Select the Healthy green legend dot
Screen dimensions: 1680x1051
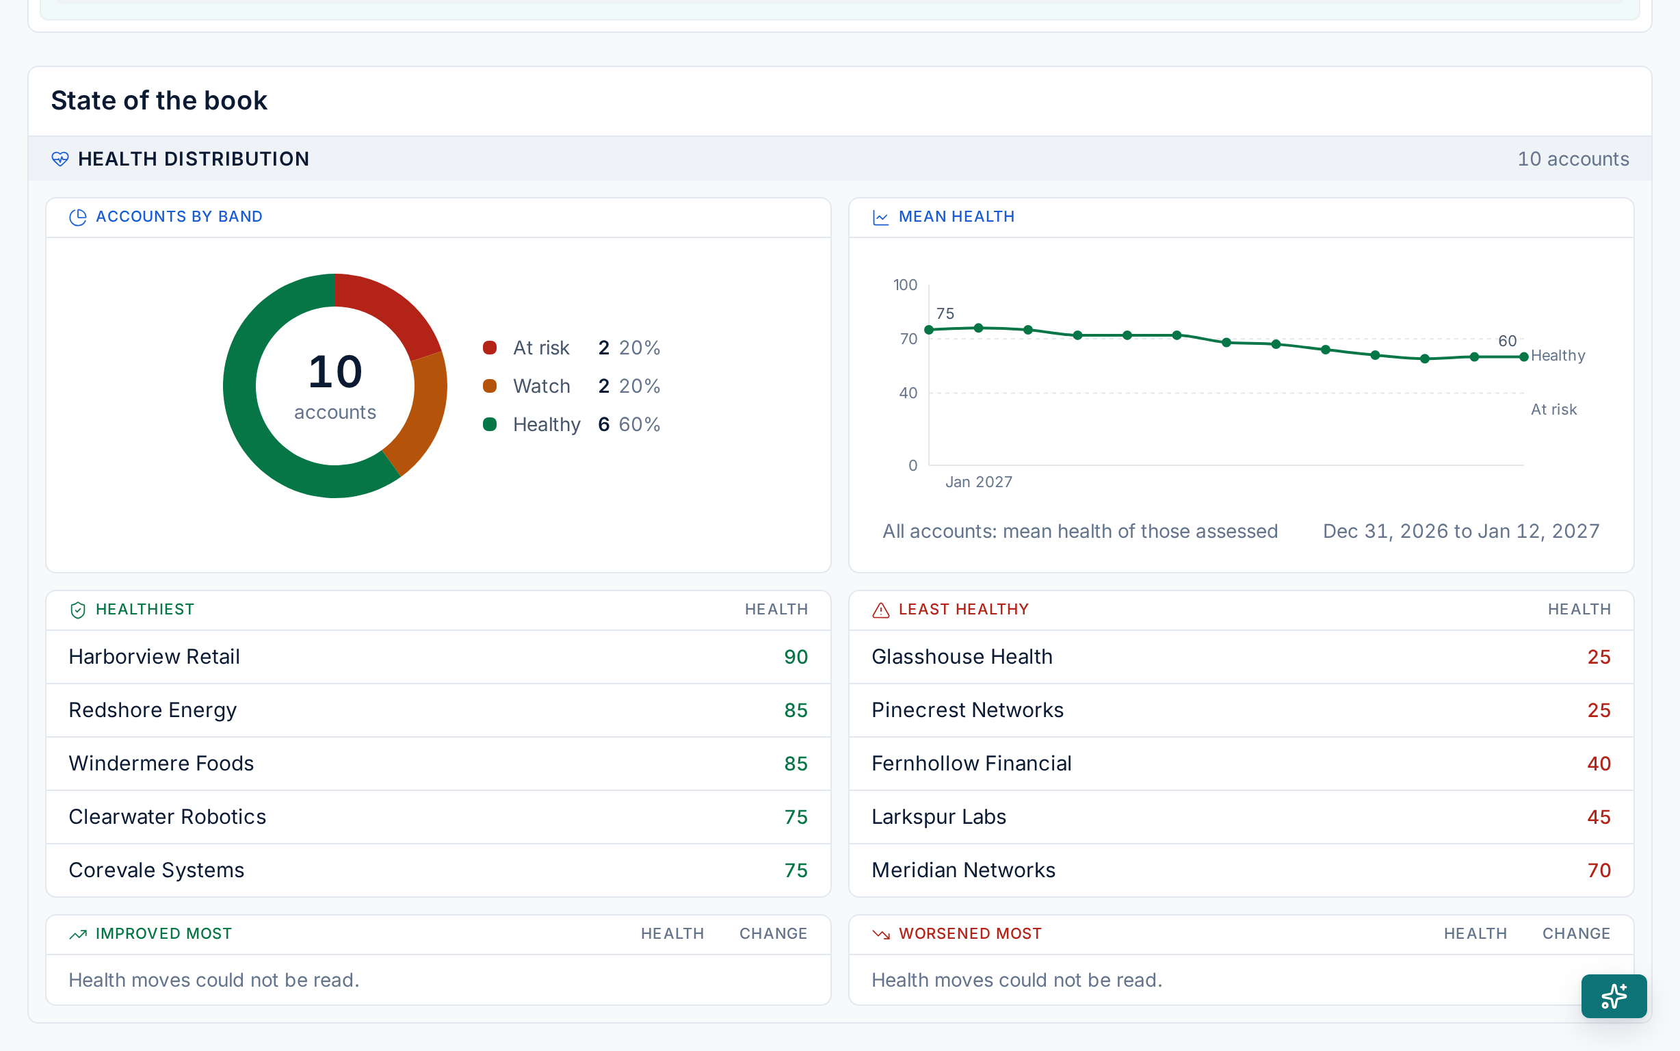click(x=490, y=424)
